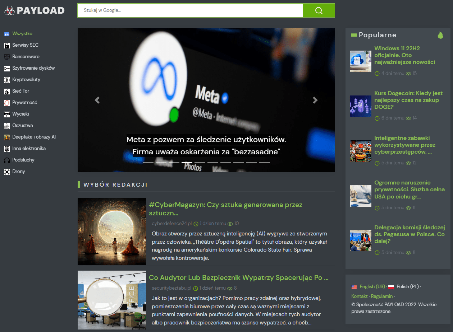Open the Regulamin link
Image resolution: width=453 pixels, height=332 pixels.
[382, 296]
